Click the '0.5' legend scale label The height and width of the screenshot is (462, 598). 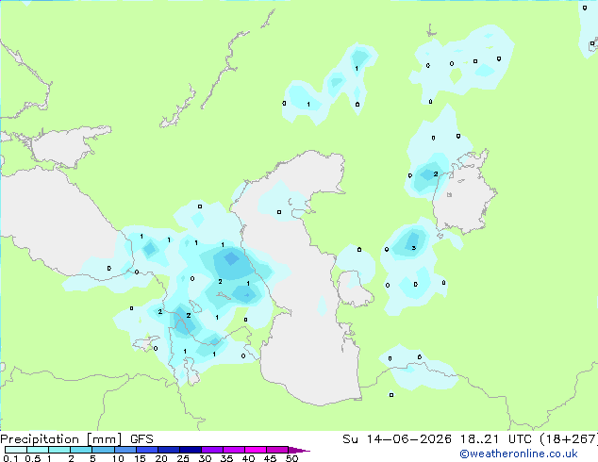pyautogui.click(x=33, y=458)
